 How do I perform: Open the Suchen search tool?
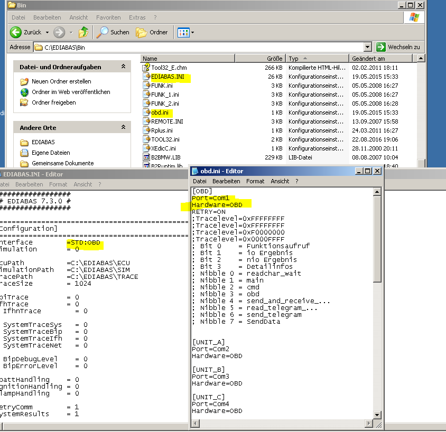point(113,32)
